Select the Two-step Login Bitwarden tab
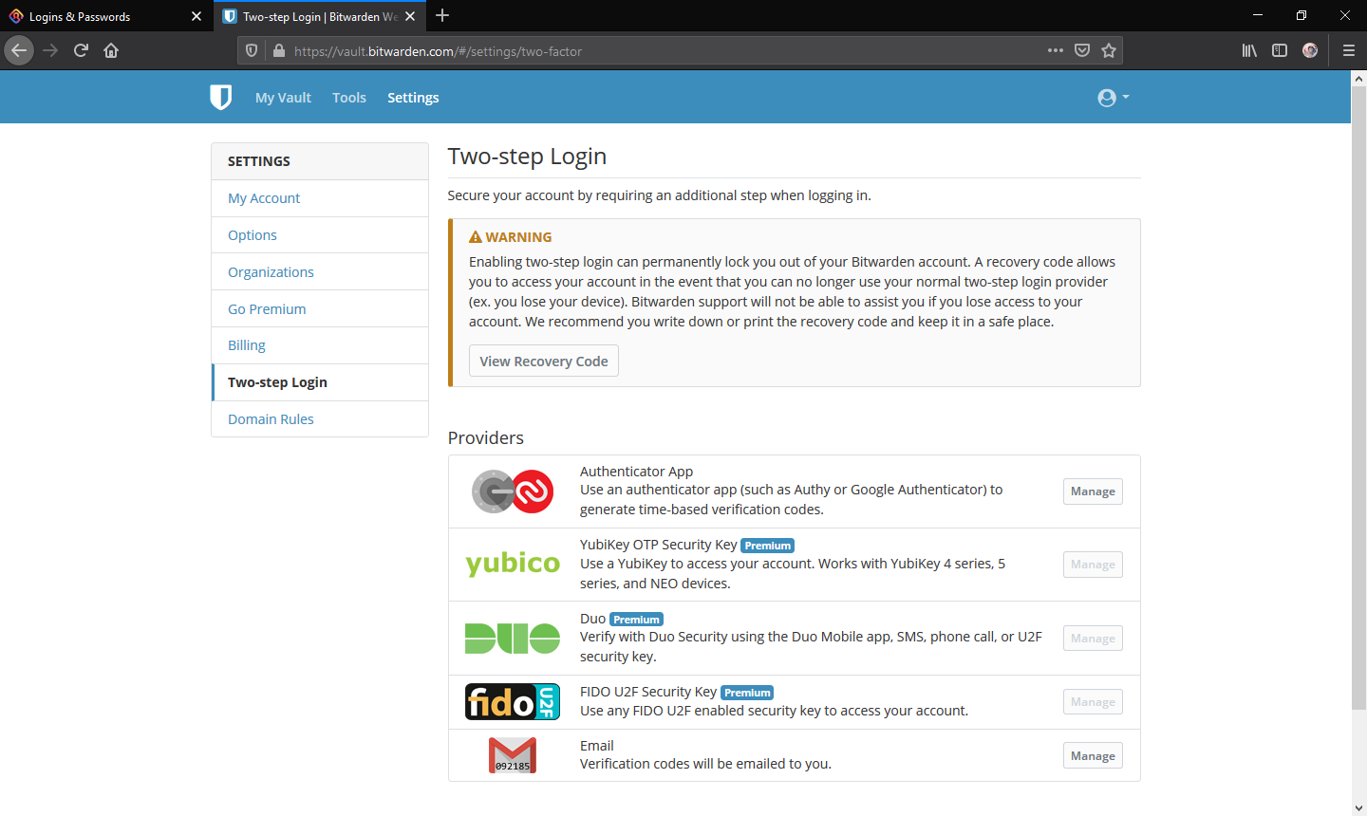The width and height of the screenshot is (1367, 816). click(x=320, y=16)
